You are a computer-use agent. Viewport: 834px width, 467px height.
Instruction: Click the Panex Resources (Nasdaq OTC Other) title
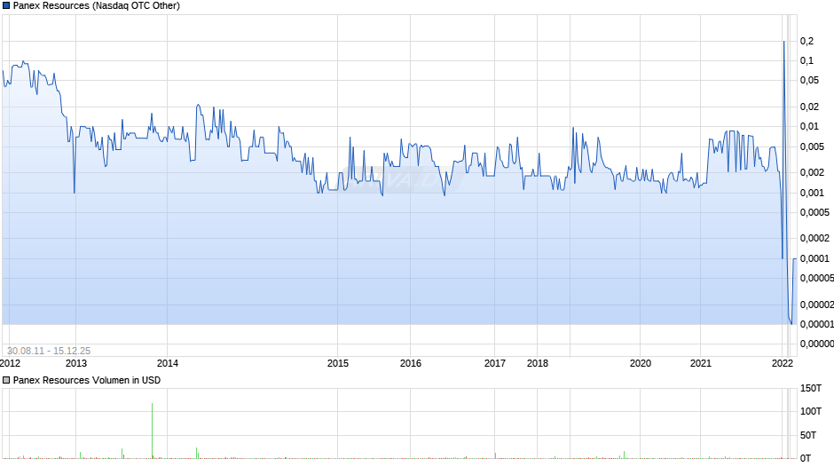pos(97,6)
